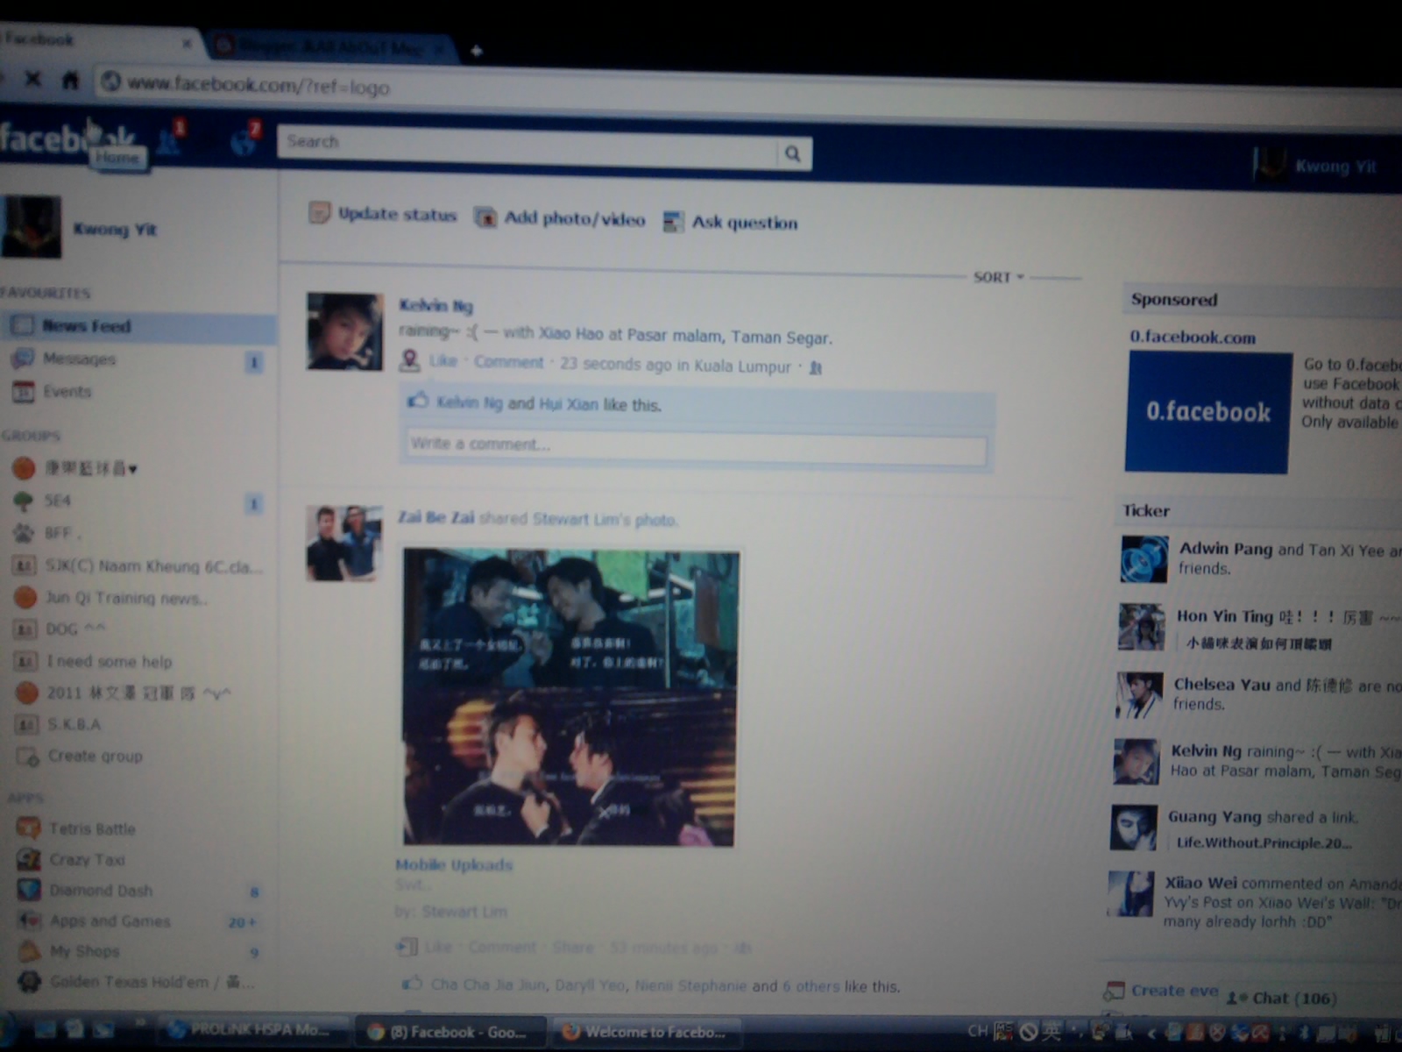Viewport: 1402px width, 1052px height.
Task: Comment on Kelvin Ng's raining post
Action: coord(508,361)
